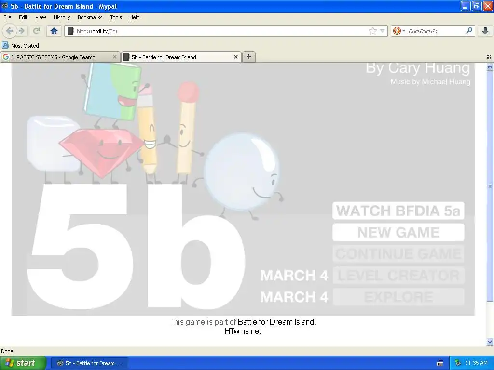Click the Google favicon on first tab
The width and height of the screenshot is (494, 370).
point(5,57)
